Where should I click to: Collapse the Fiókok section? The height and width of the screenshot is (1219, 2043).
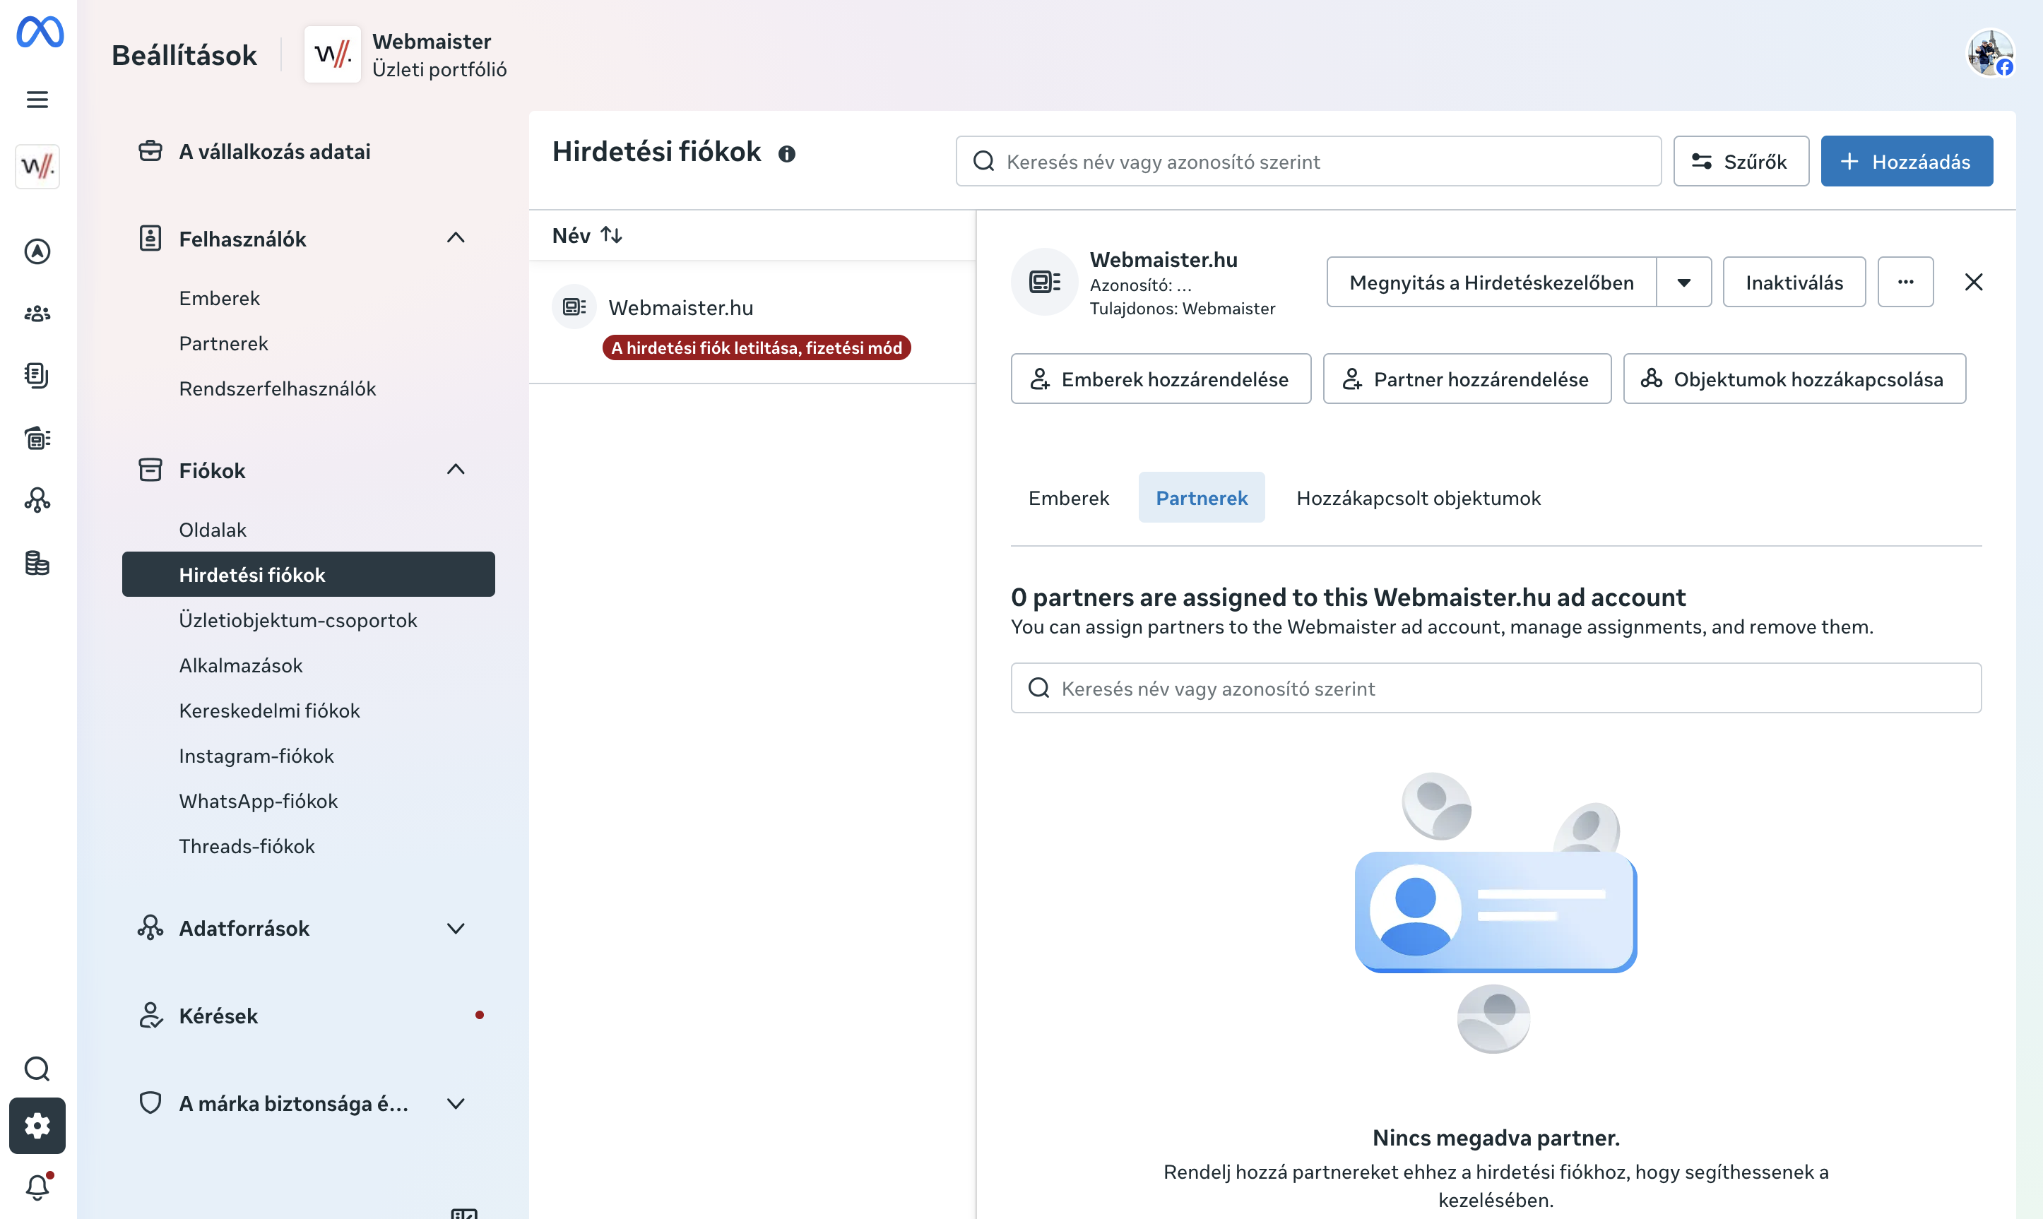(456, 470)
